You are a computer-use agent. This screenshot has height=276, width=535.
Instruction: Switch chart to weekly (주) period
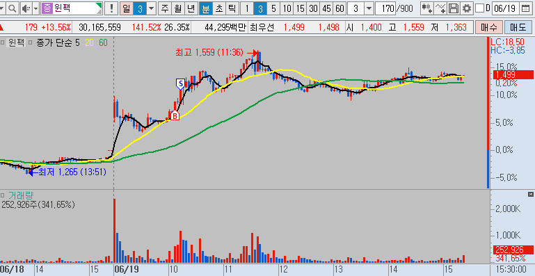click(x=165, y=8)
